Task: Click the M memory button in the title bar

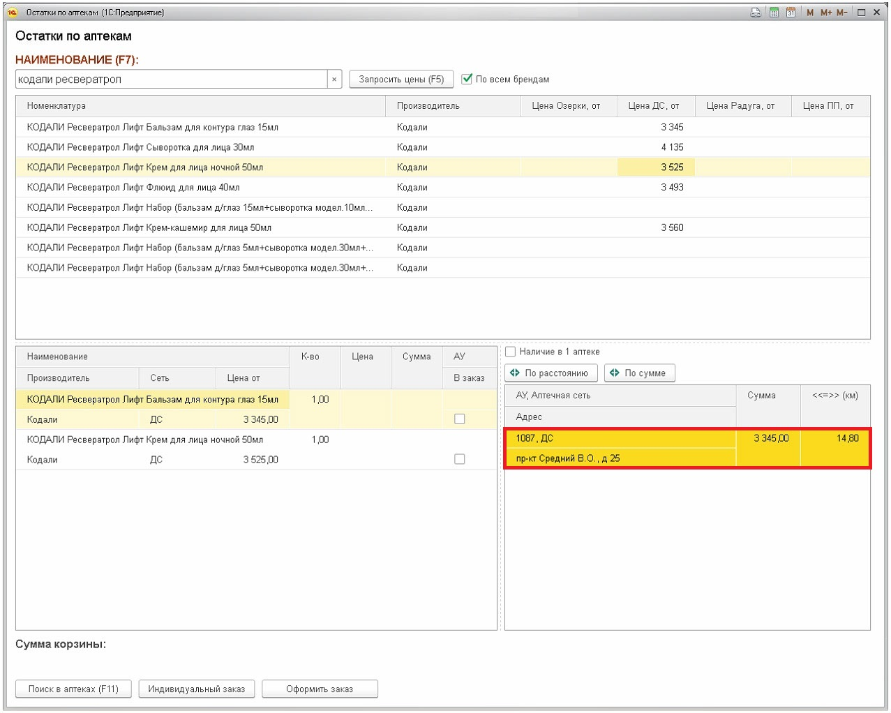Action: (x=810, y=13)
